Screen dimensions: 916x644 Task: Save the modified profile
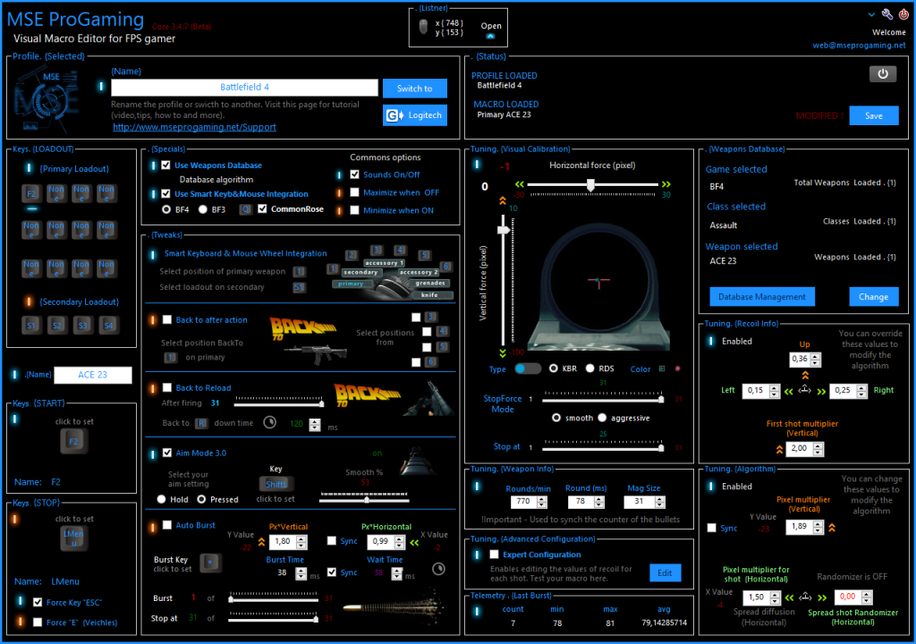(873, 115)
